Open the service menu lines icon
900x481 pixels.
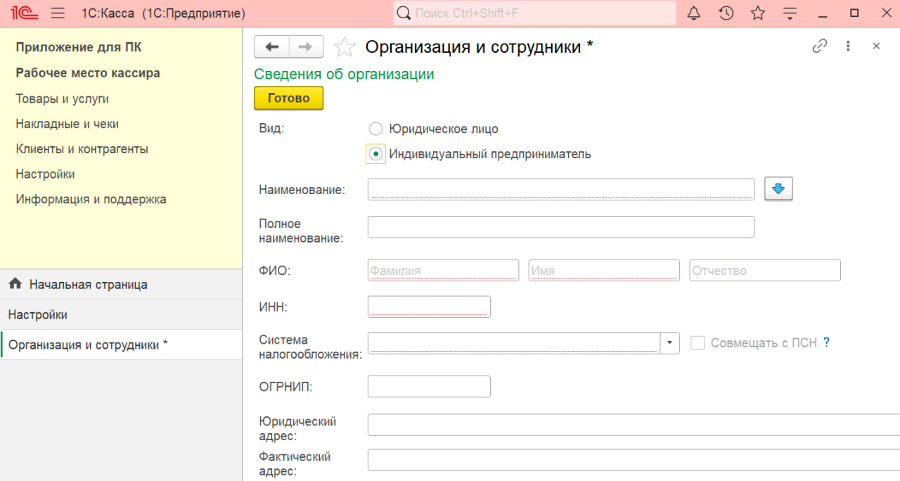(x=790, y=13)
